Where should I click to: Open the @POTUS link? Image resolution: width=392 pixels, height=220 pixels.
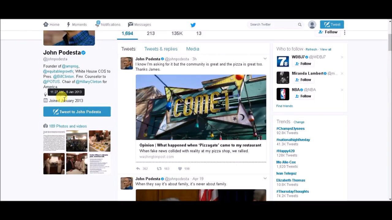(51, 82)
